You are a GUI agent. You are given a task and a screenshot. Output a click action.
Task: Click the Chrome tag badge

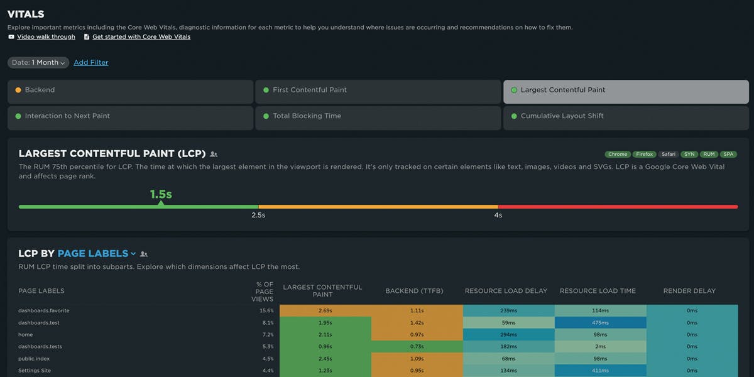pos(618,155)
